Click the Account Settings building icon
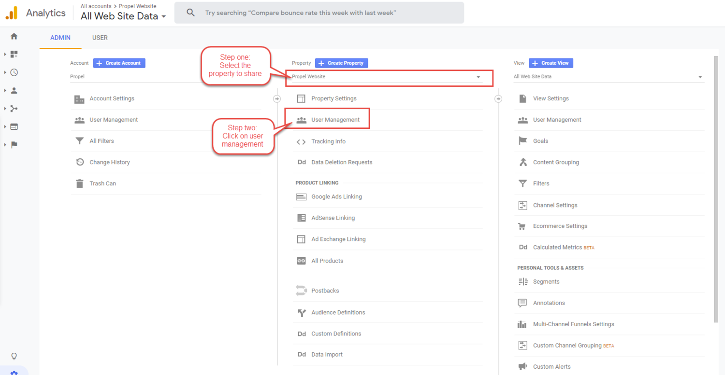This screenshot has height=375, width=725. tap(79, 99)
